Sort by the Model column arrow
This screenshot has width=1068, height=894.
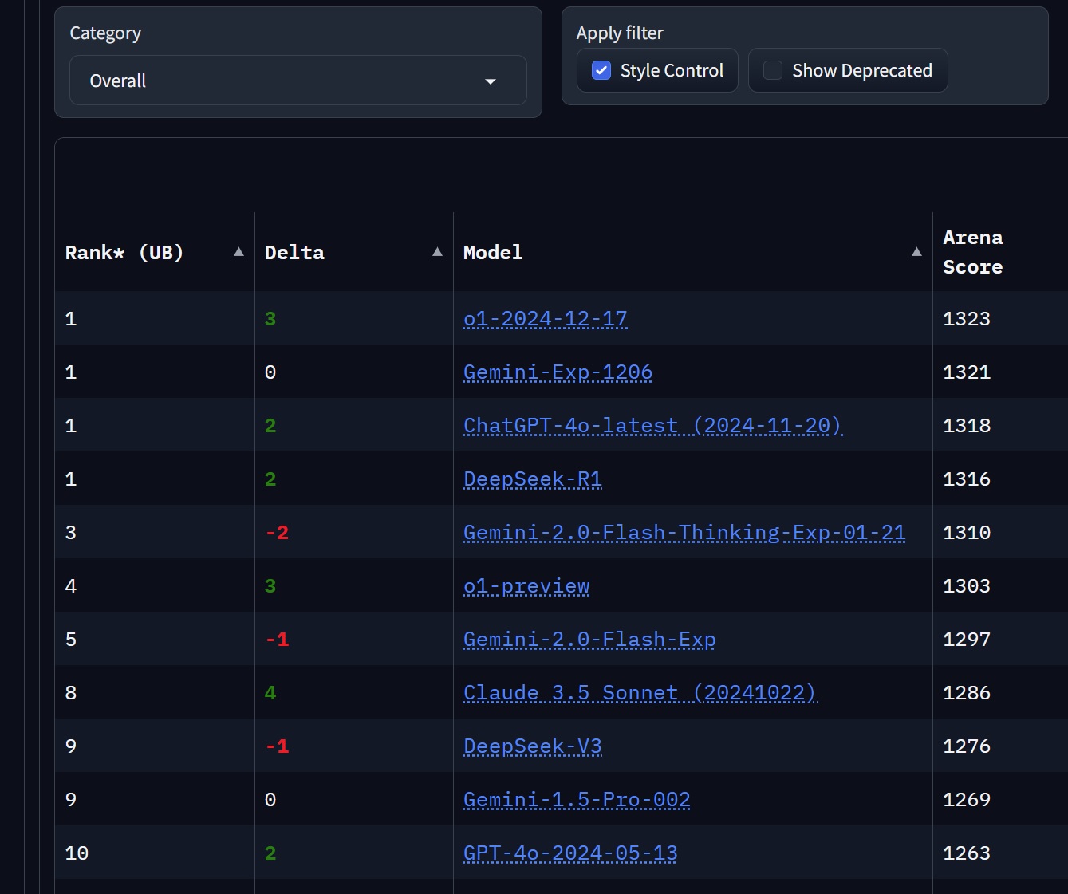916,252
